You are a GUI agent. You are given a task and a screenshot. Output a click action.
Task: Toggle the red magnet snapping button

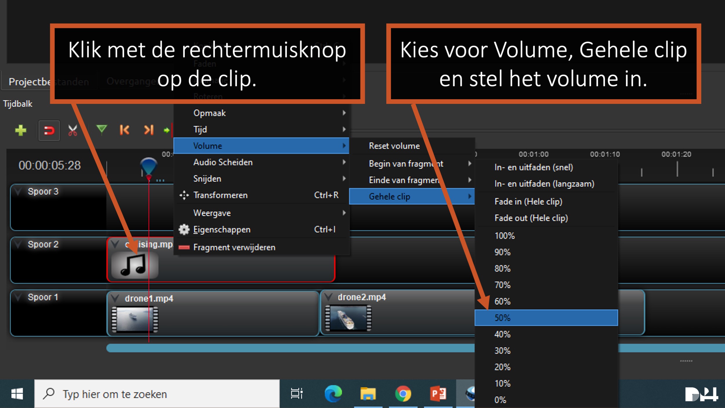pyautogui.click(x=49, y=131)
